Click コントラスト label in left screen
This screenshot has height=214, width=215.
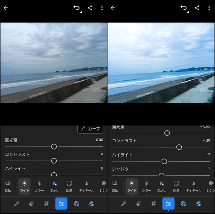[17, 154]
